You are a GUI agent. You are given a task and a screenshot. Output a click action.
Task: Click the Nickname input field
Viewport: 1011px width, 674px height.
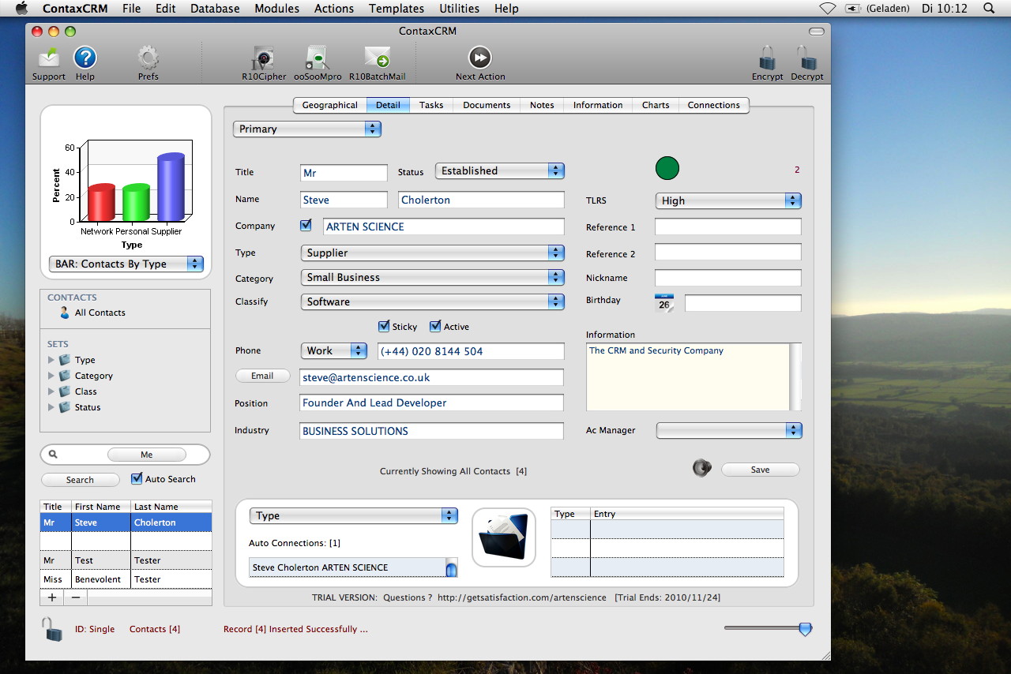728,278
